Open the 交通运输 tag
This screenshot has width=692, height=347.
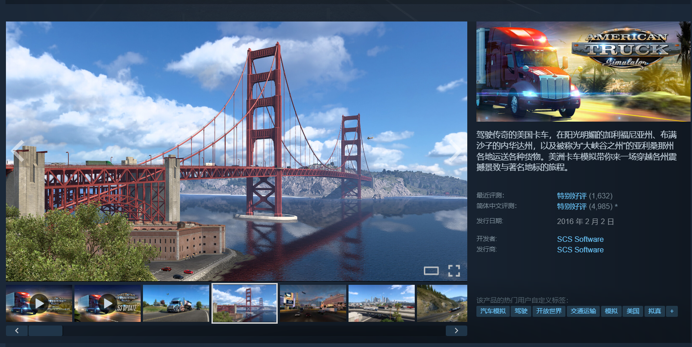pyautogui.click(x=583, y=311)
